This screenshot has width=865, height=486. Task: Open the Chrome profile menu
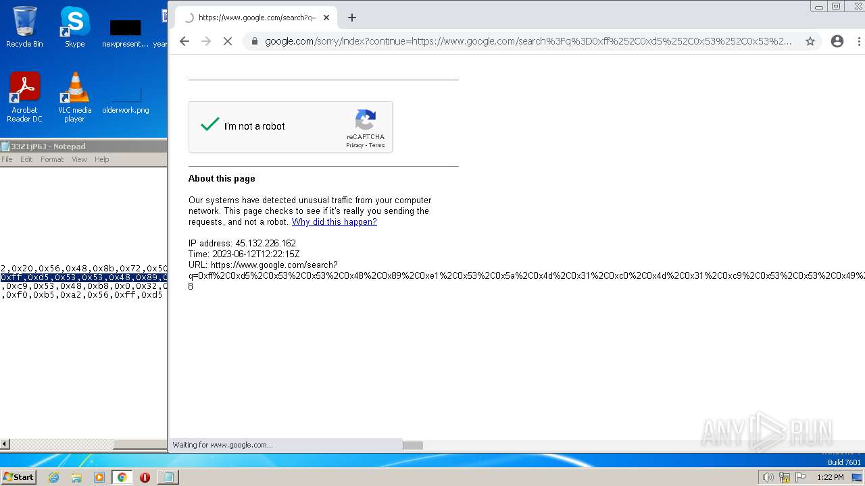[837, 41]
